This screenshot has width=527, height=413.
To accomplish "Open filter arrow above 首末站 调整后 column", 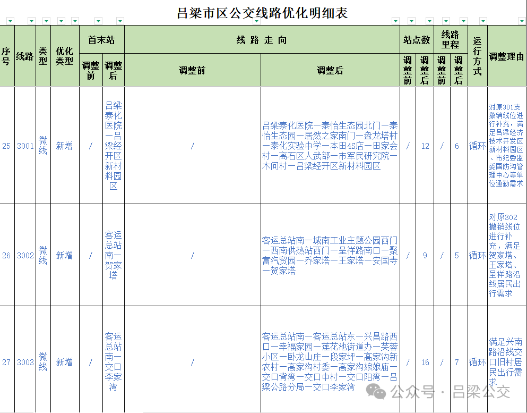I will [x=119, y=21].
